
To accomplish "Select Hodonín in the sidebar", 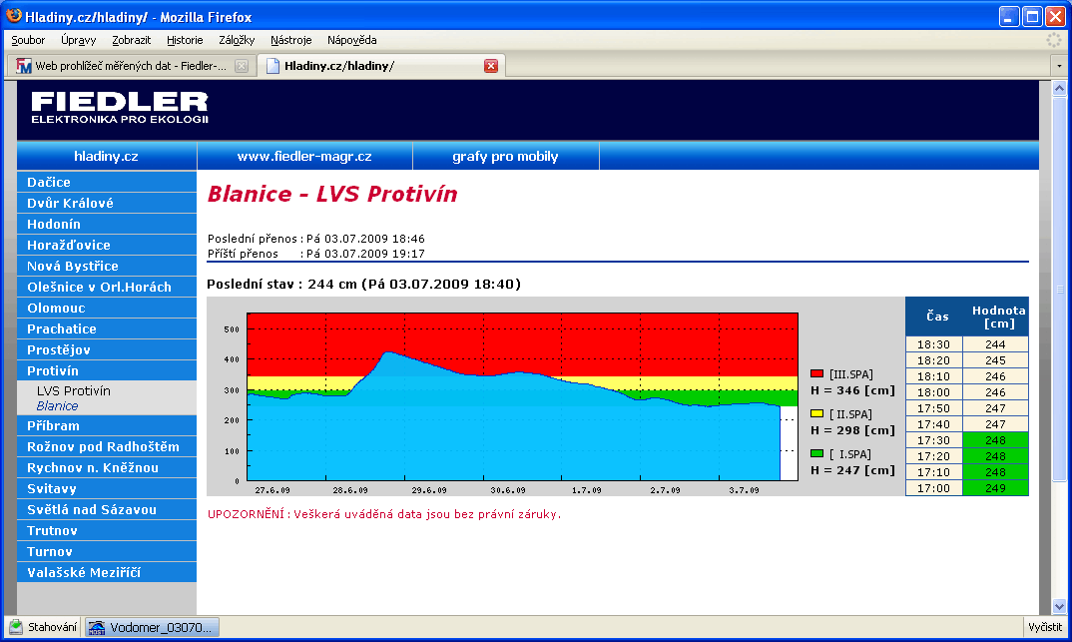I will [x=107, y=225].
